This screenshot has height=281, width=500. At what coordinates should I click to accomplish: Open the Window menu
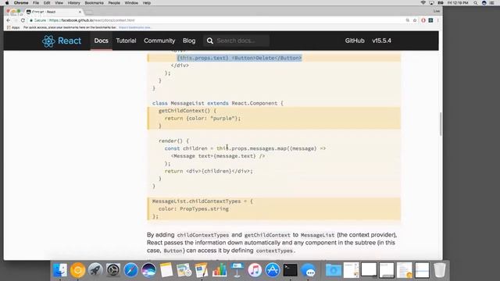click(x=131, y=3)
